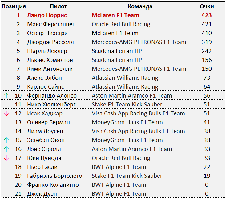Click Шарль Леклер's 242 points cell
This screenshot has height=199, width=226.
(x=207, y=51)
